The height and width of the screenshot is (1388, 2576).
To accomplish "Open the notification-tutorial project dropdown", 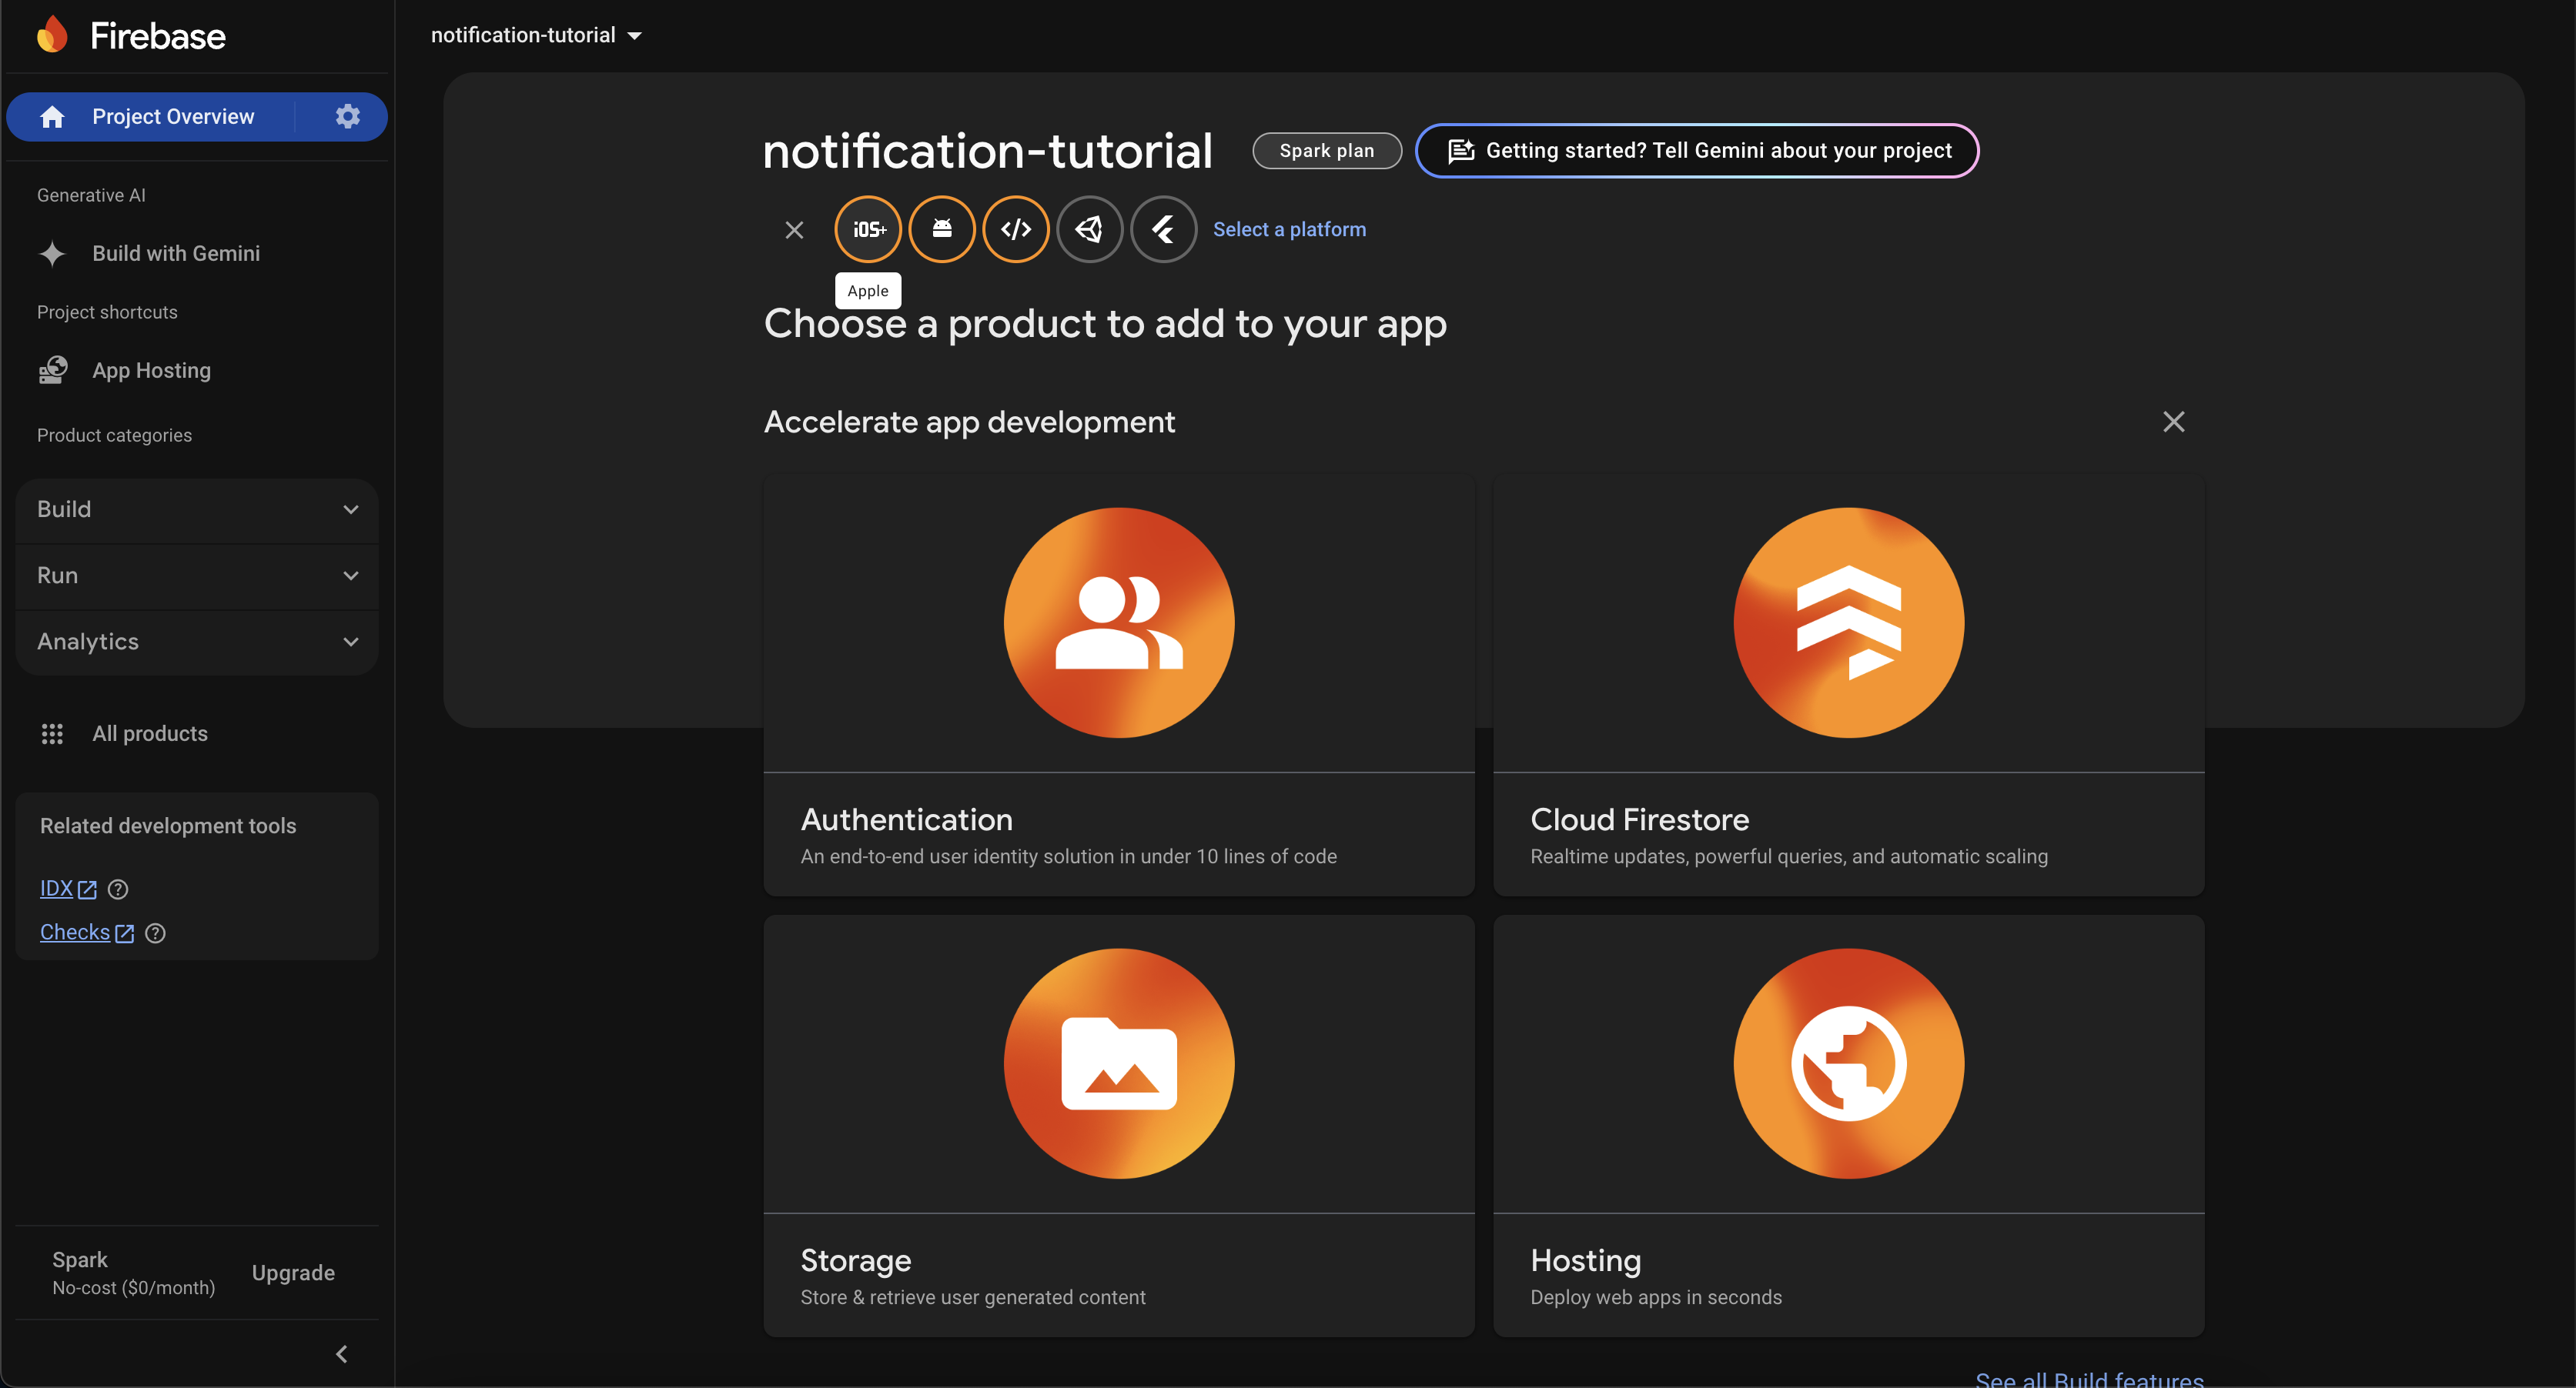I will coord(536,35).
